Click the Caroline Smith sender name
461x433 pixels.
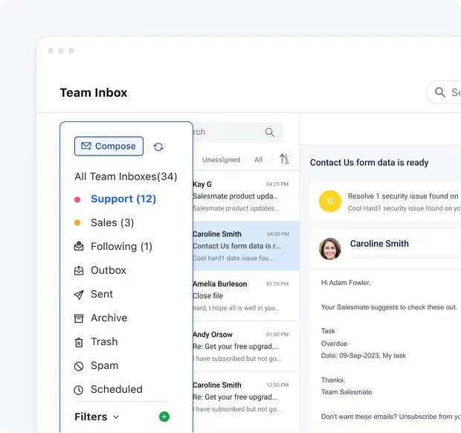click(379, 243)
